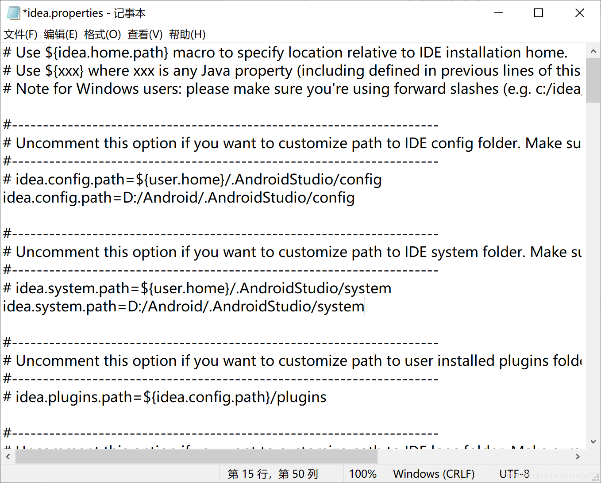Click the window resize grip in the status bar
This screenshot has height=483, width=601.
coord(595,477)
